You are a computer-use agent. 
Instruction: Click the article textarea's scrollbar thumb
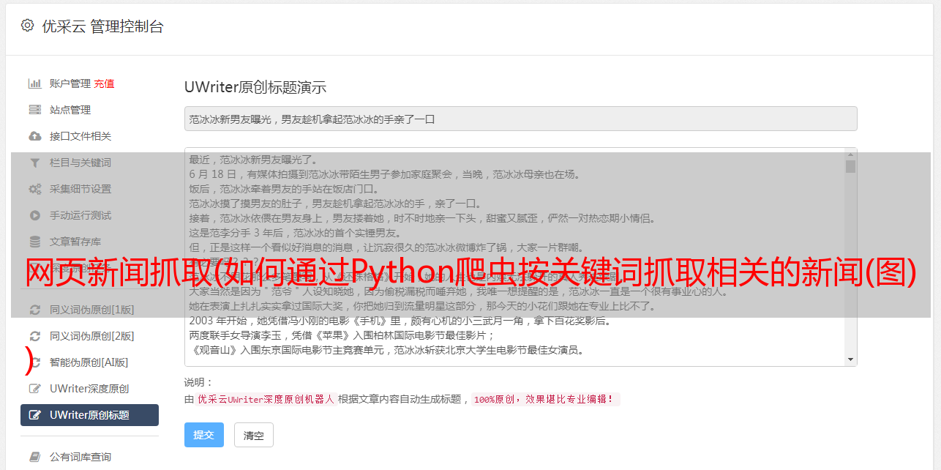coord(850,166)
